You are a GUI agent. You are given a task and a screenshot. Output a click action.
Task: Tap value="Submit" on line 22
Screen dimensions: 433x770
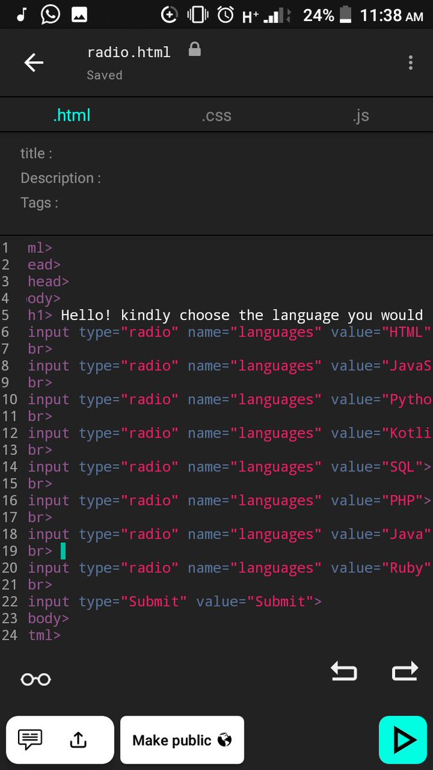point(254,601)
